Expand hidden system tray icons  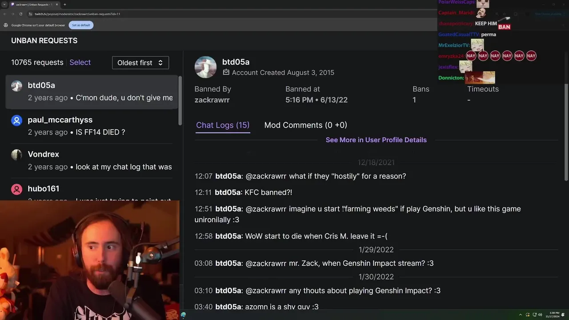(x=520, y=315)
